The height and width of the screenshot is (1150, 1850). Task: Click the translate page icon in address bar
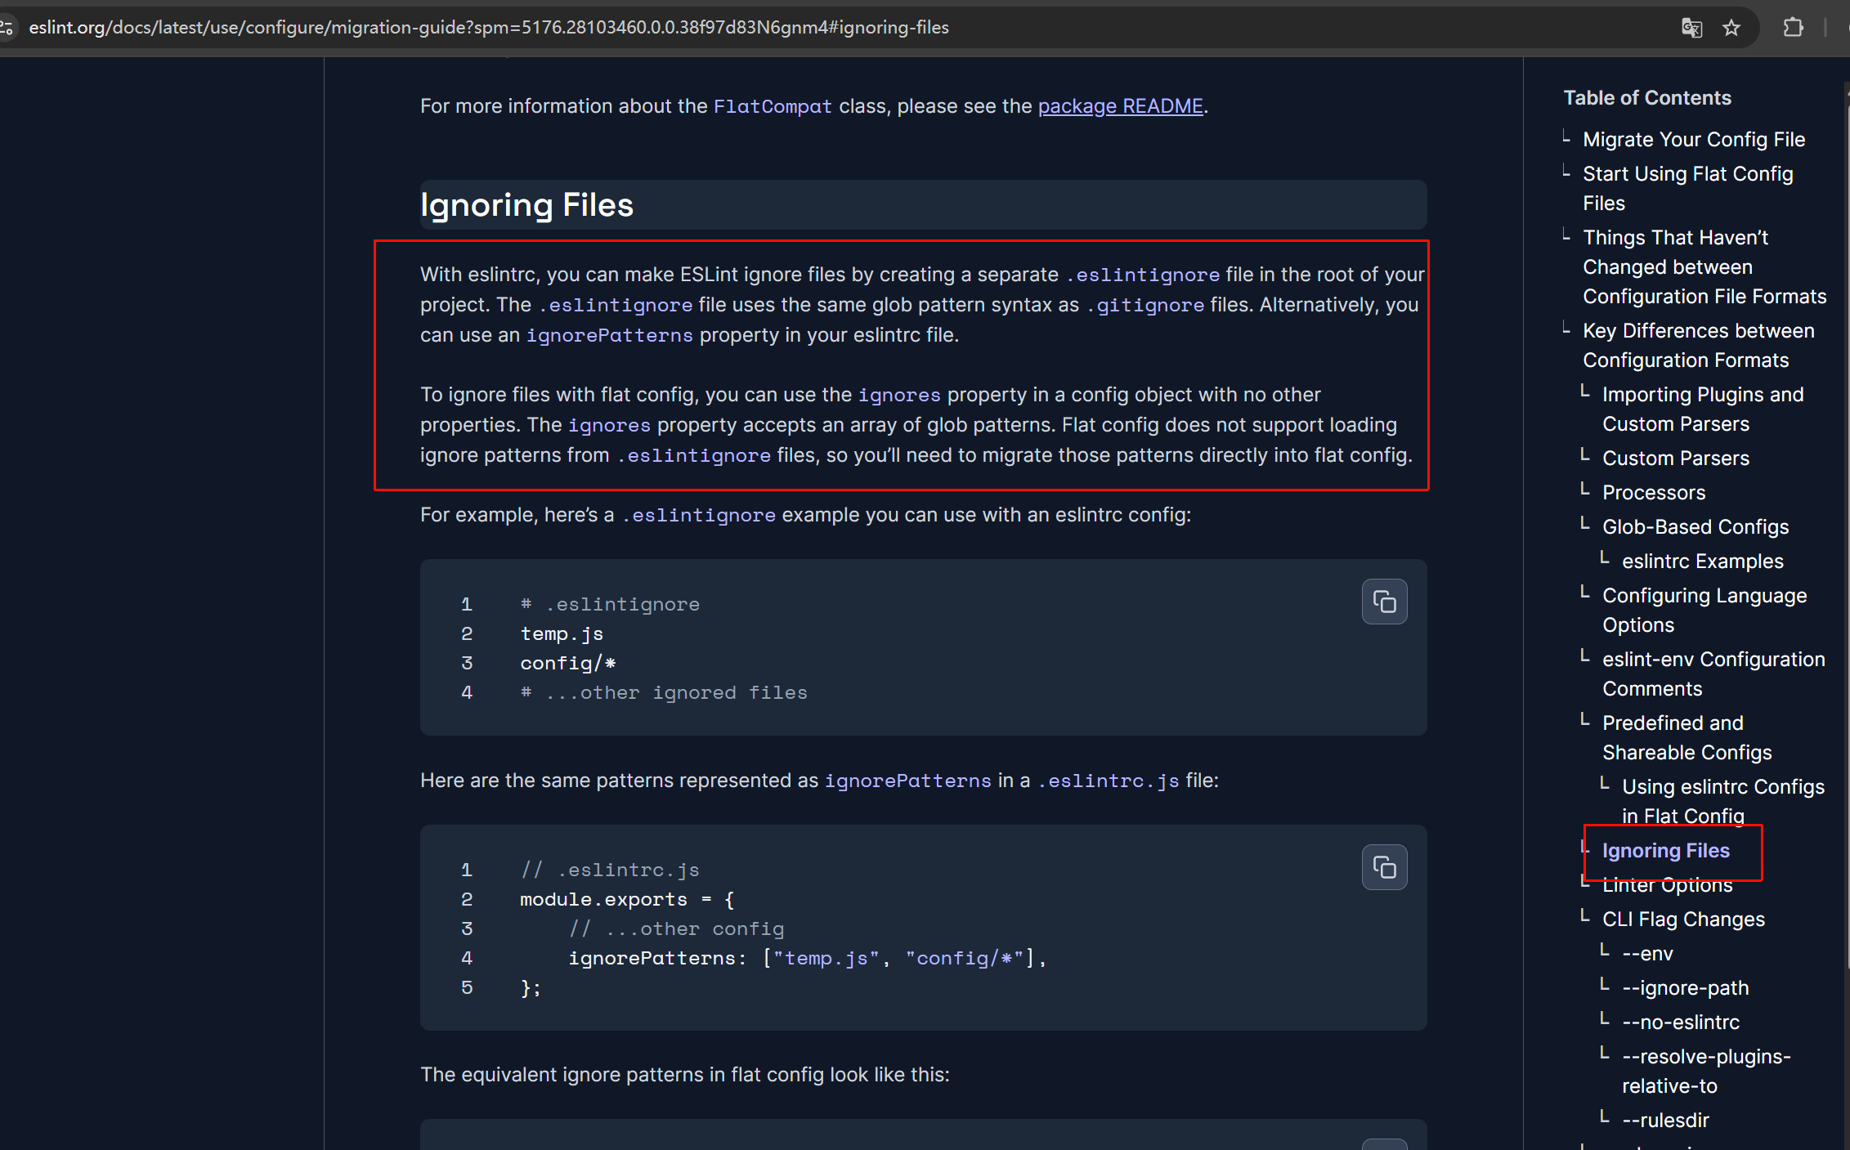[x=1691, y=28]
